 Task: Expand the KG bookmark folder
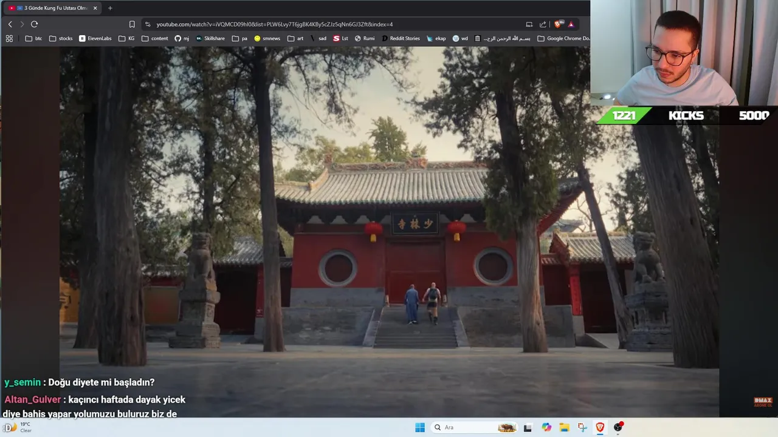[126, 38]
